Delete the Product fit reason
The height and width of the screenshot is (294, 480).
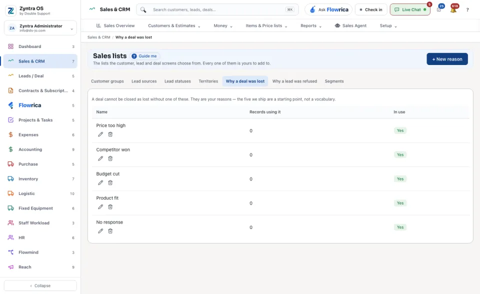[x=110, y=207]
